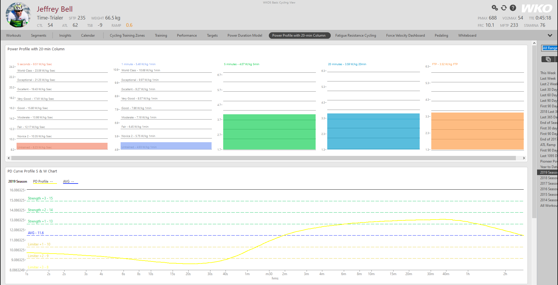Choose the Last 365 Days range
The width and height of the screenshot is (558, 285).
coord(549,117)
